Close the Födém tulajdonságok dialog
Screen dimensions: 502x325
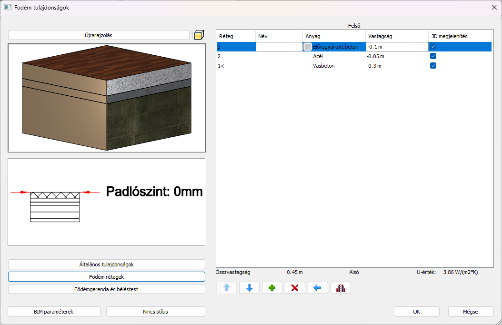pos(494,7)
